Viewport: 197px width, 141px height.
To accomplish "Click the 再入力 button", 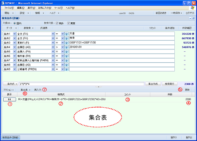I will [x=38, y=90].
